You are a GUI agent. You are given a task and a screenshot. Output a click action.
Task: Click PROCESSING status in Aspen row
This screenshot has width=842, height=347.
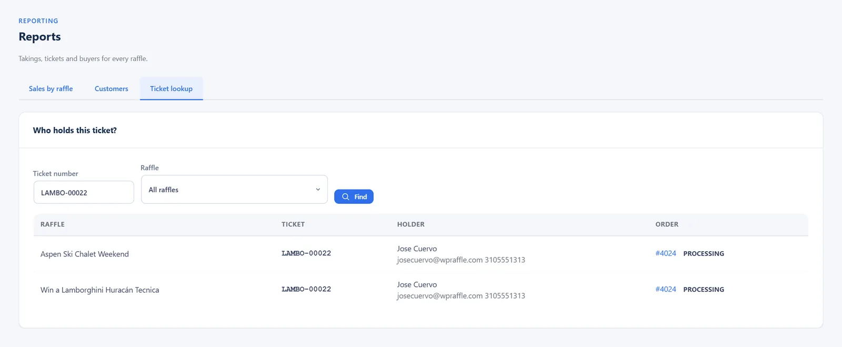click(704, 254)
